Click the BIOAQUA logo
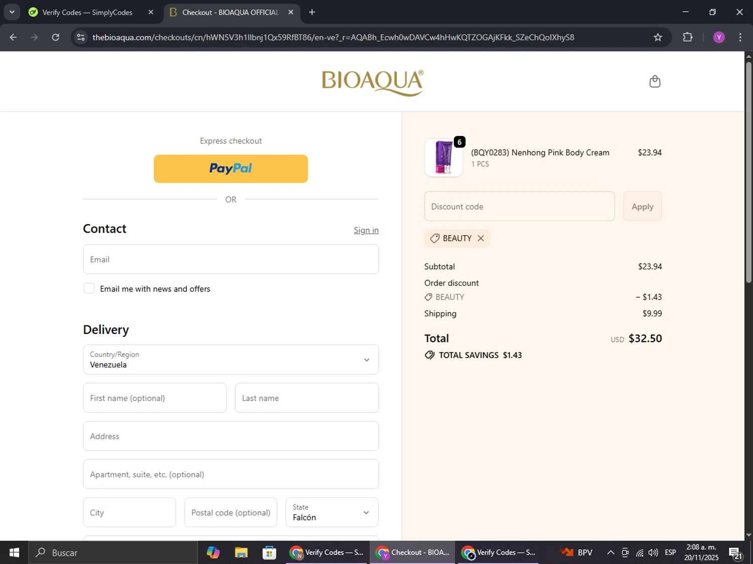The width and height of the screenshot is (753, 564). click(372, 82)
